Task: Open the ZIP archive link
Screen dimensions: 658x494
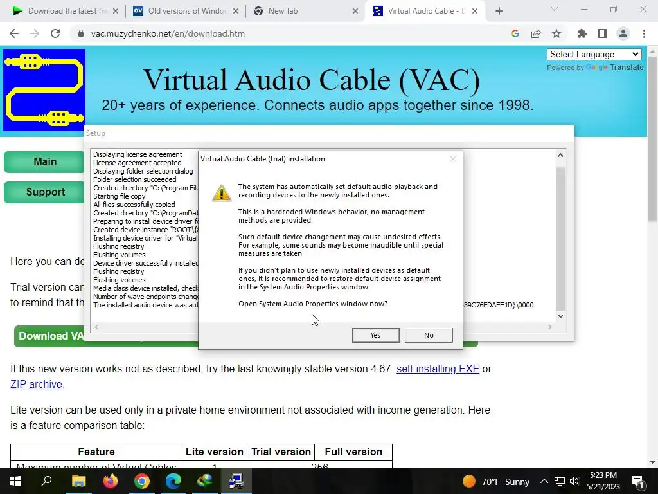Action: tap(36, 385)
